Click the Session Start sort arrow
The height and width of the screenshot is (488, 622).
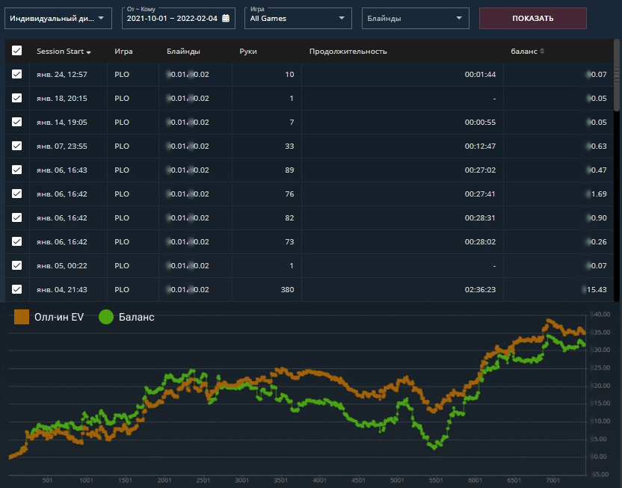click(x=89, y=52)
